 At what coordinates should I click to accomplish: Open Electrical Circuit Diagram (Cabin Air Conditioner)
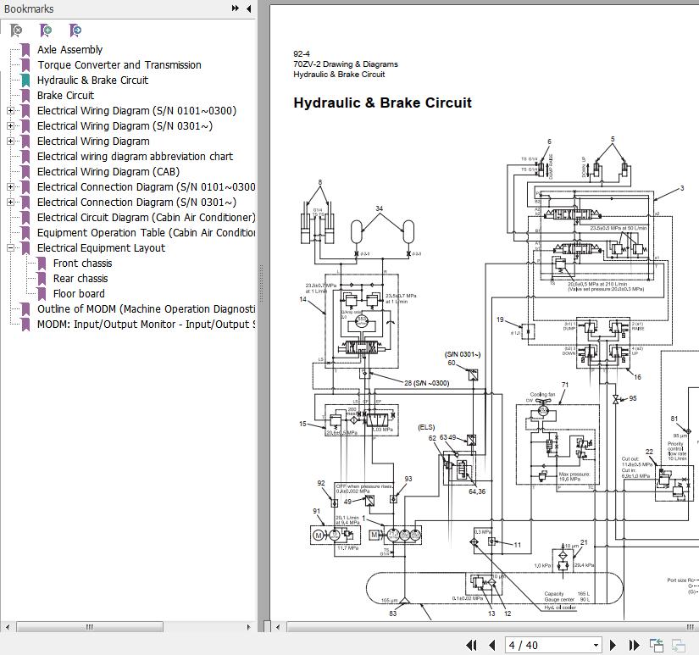(147, 218)
